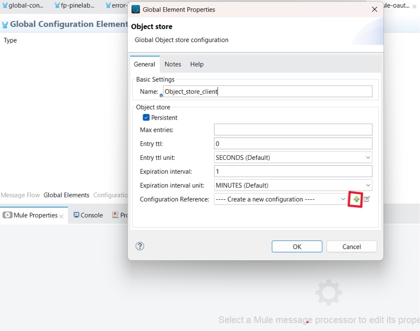Click inside the Max entries field
This screenshot has width=420, height=331.
tap(292, 129)
